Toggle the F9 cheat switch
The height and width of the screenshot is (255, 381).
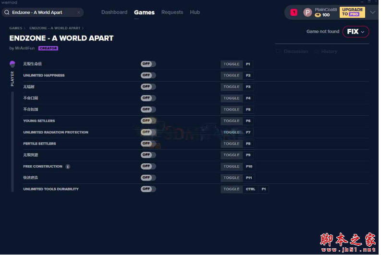(x=148, y=155)
